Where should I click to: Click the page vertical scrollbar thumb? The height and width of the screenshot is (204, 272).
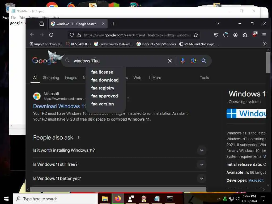(268, 62)
